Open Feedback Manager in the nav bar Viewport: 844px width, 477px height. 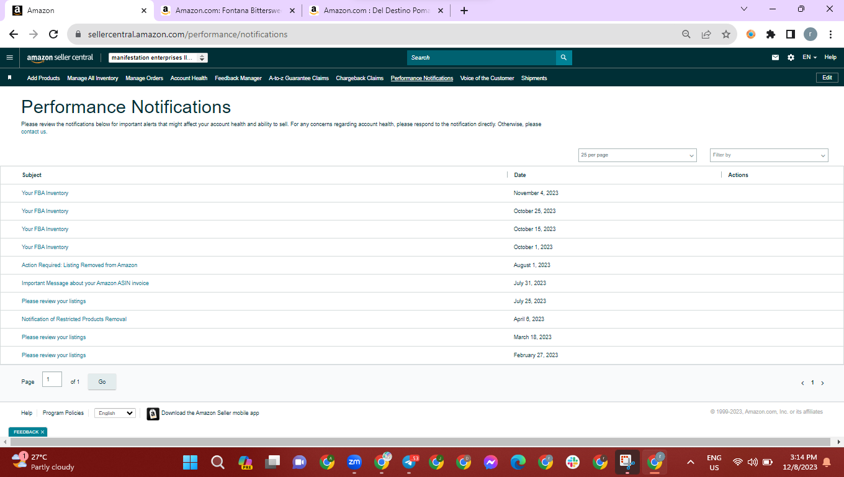238,78
